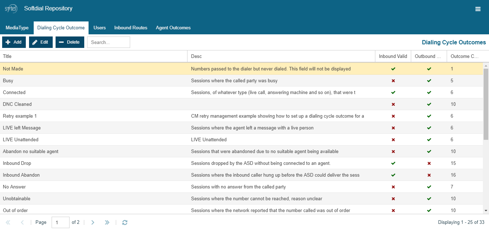The image size is (489, 231).
Task: Select the No Answer row title
Action: pyautogui.click(x=14, y=187)
